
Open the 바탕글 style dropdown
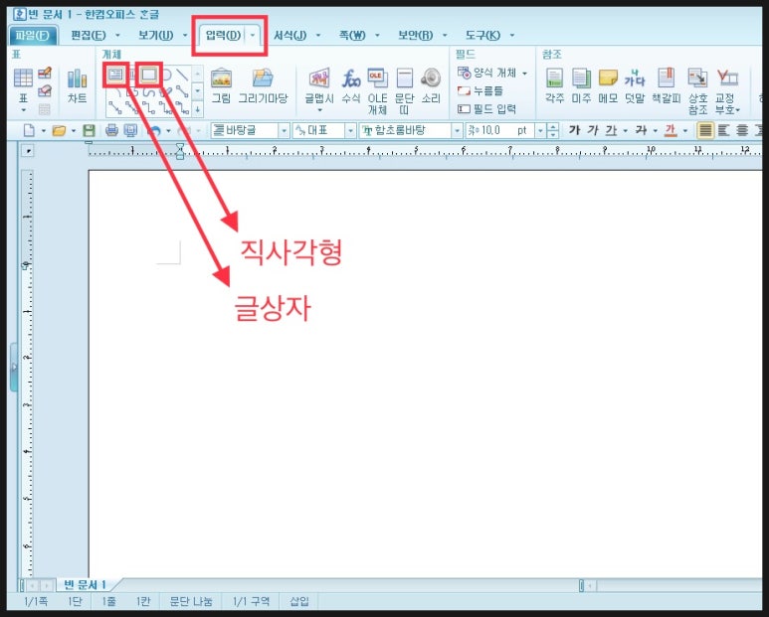(x=284, y=131)
